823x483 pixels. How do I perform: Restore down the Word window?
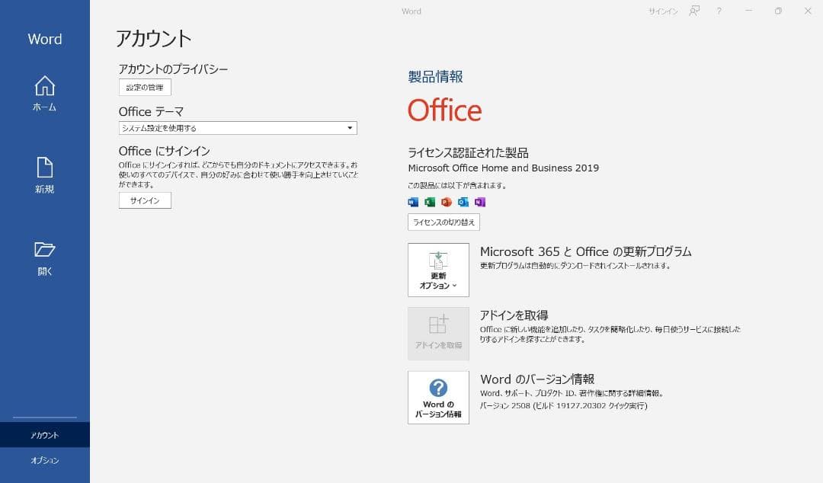(x=778, y=11)
